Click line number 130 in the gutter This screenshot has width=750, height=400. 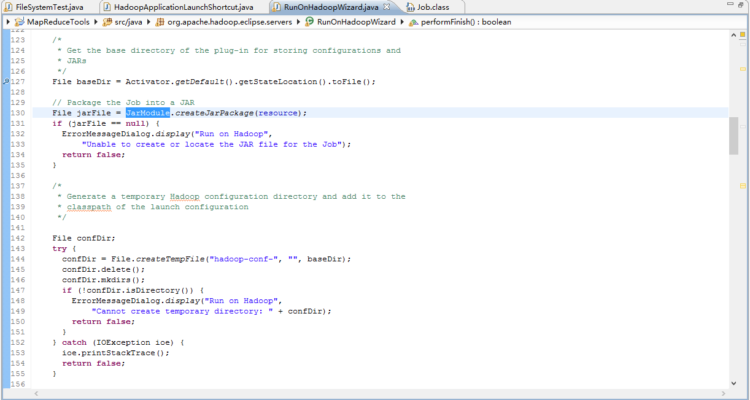click(x=18, y=113)
